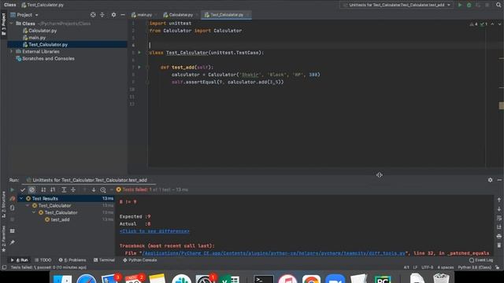Rerun failed tests icon in Run sidebar
504x283 pixels.
point(13,199)
